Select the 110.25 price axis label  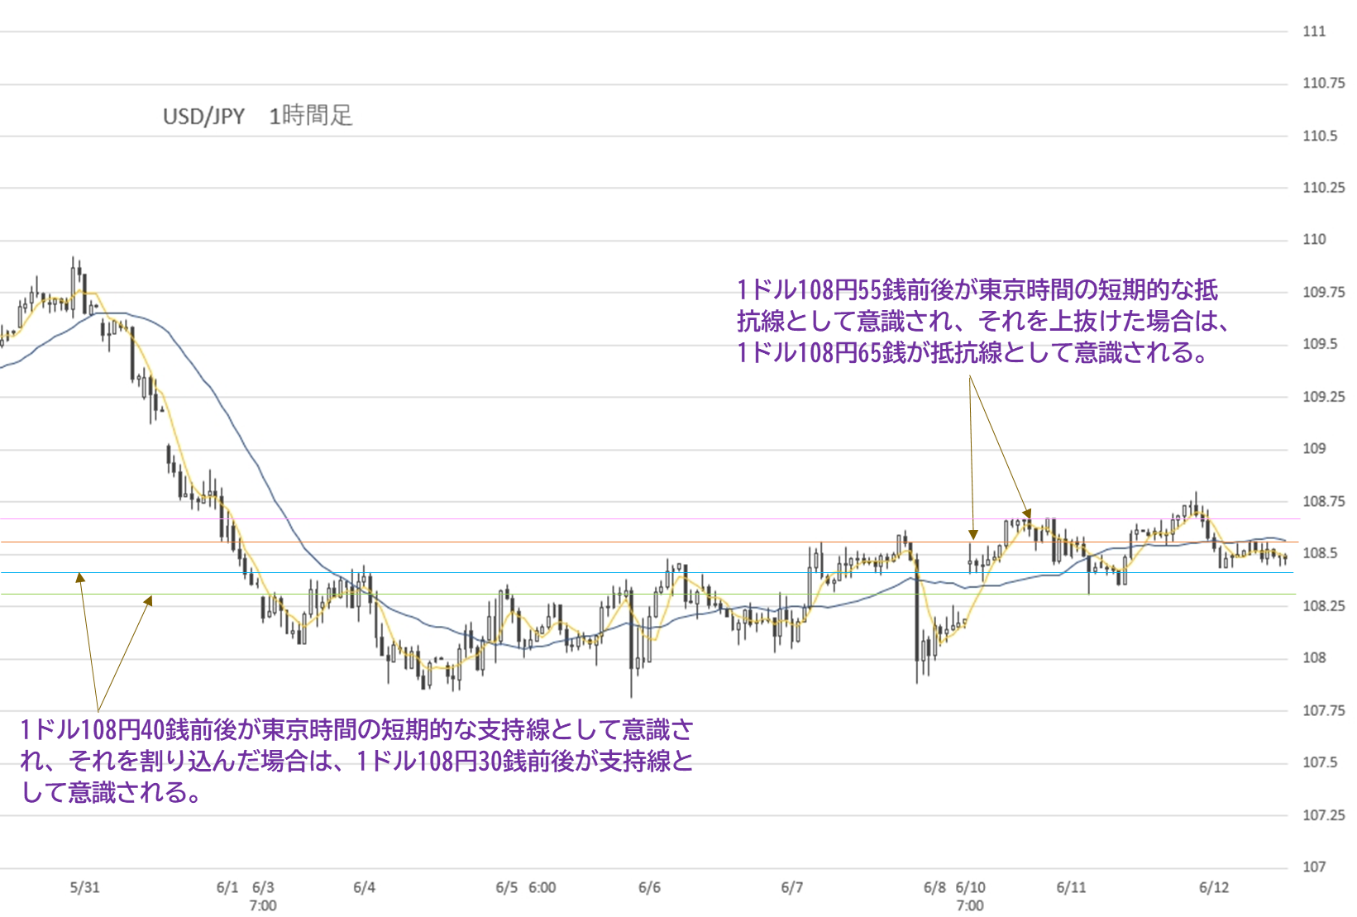coord(1324,188)
